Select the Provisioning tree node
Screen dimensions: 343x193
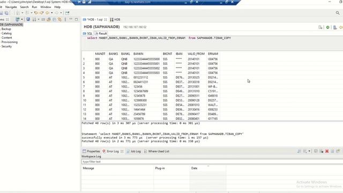click(x=10, y=42)
